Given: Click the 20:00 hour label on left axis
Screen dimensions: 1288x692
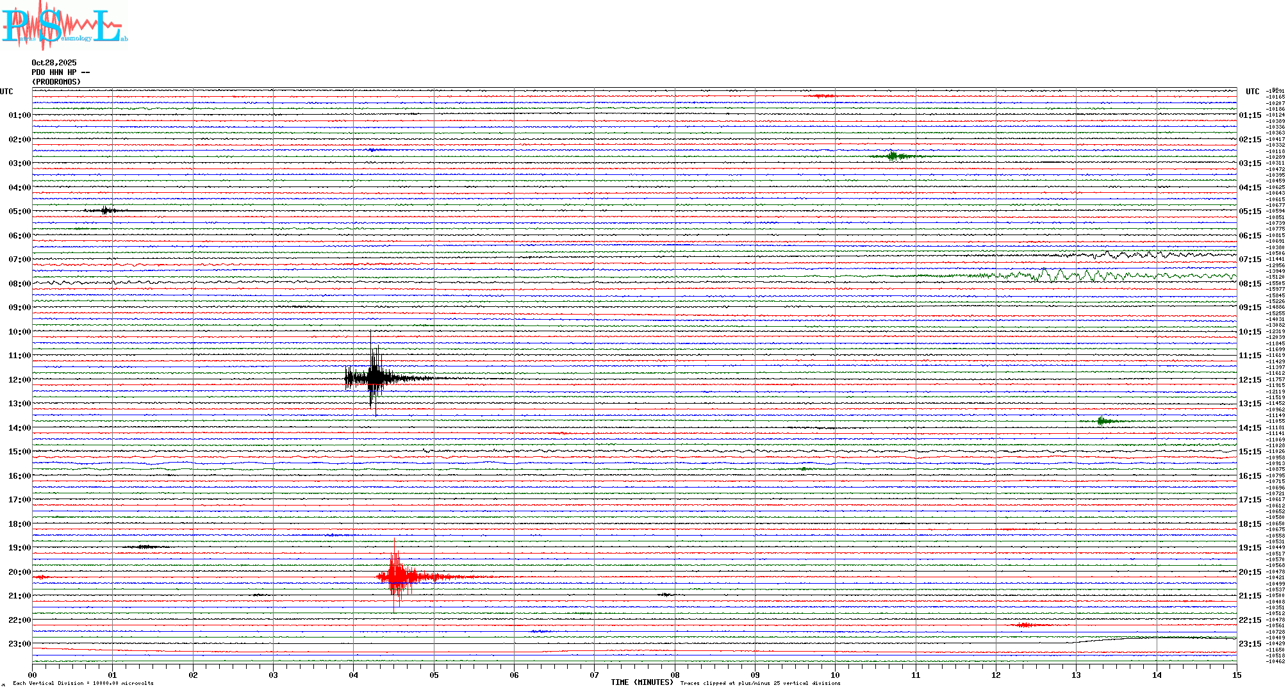Looking at the screenshot, I should (19, 572).
